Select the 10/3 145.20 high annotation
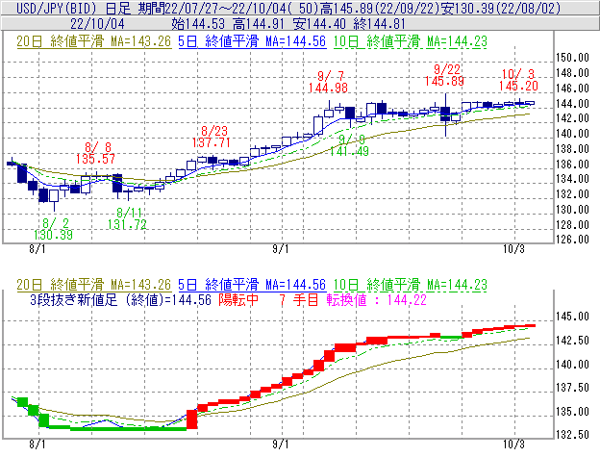This screenshot has height=457, width=600. point(518,80)
